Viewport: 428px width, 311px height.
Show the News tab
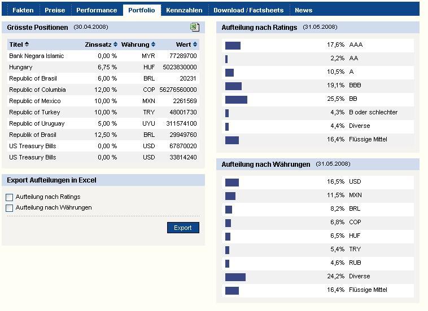[303, 10]
